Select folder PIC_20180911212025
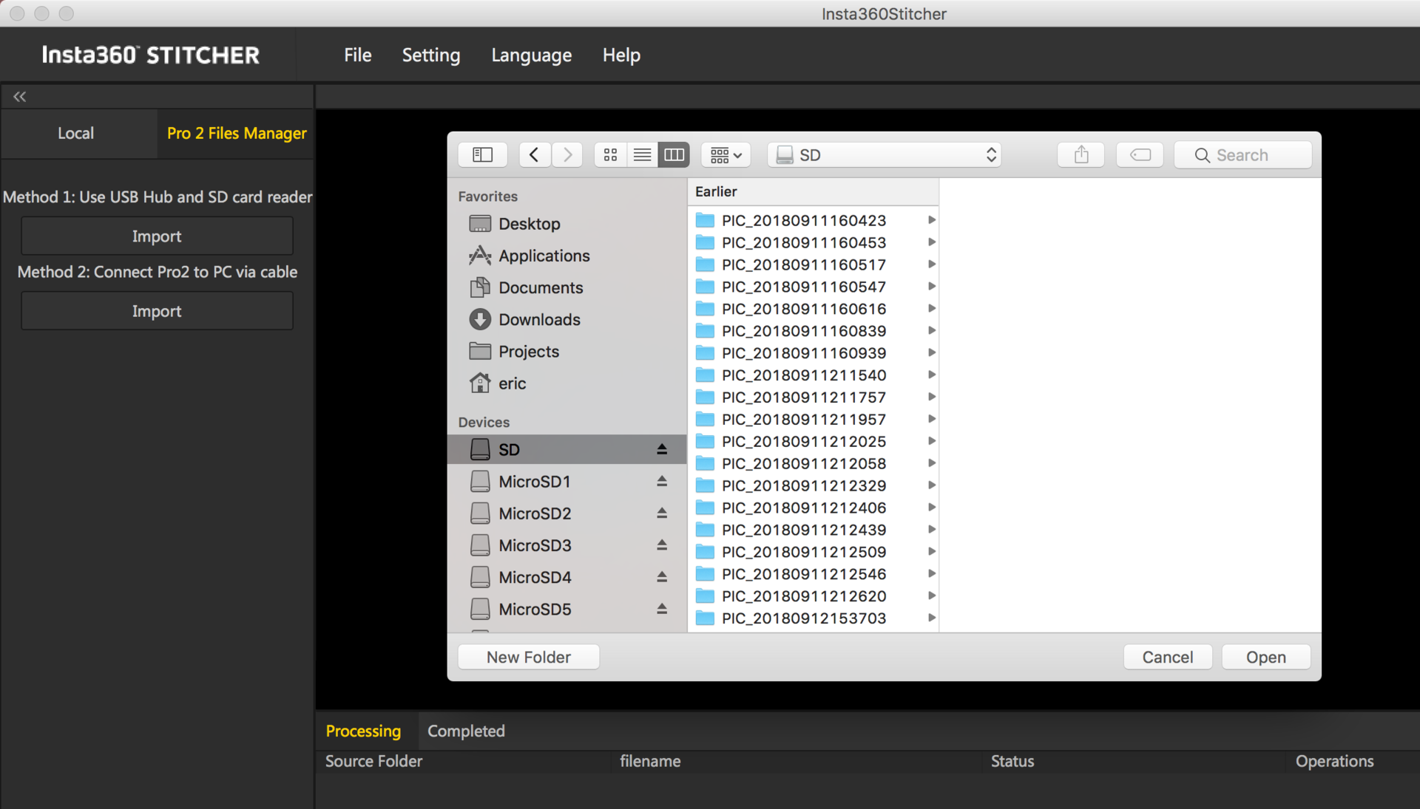Image resolution: width=1420 pixels, height=809 pixels. point(814,442)
